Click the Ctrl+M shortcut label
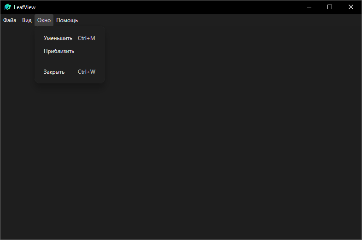 coord(87,38)
